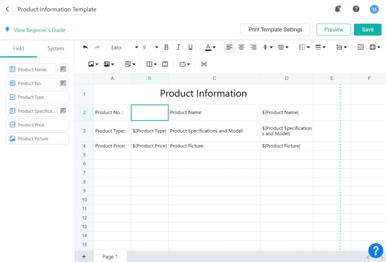Image resolution: width=386 pixels, height=262 pixels.
Task: Open View Beginner's Guide link
Action: click(40, 30)
